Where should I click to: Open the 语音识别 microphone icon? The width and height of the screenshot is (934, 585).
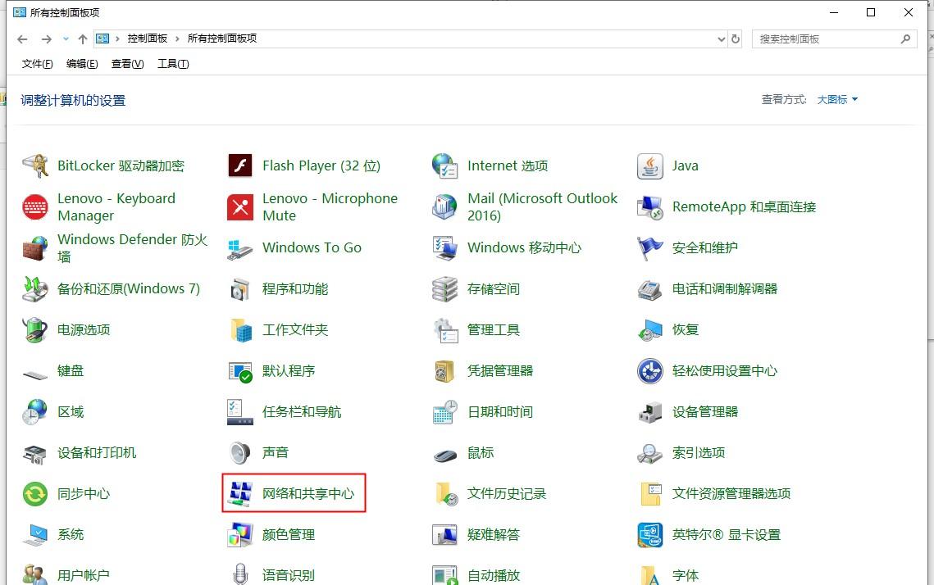coord(240,574)
